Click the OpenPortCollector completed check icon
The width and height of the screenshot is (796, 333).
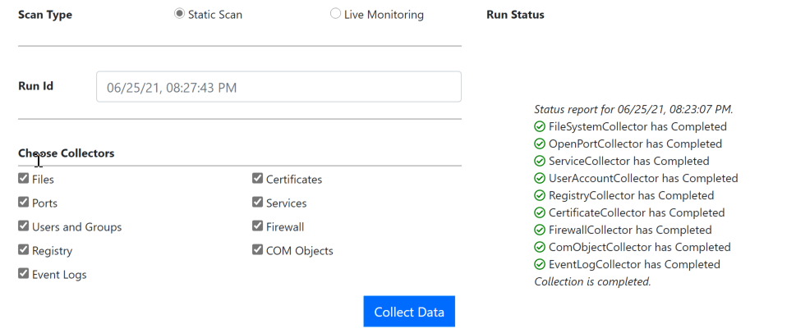pos(540,144)
